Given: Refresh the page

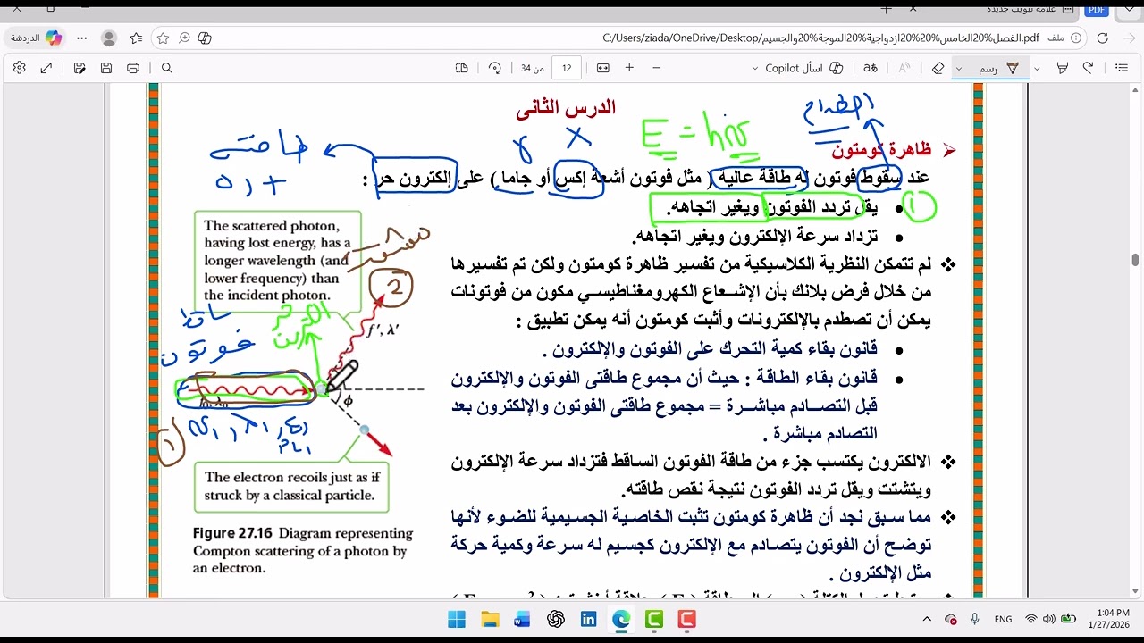Looking at the screenshot, I should (1102, 38).
